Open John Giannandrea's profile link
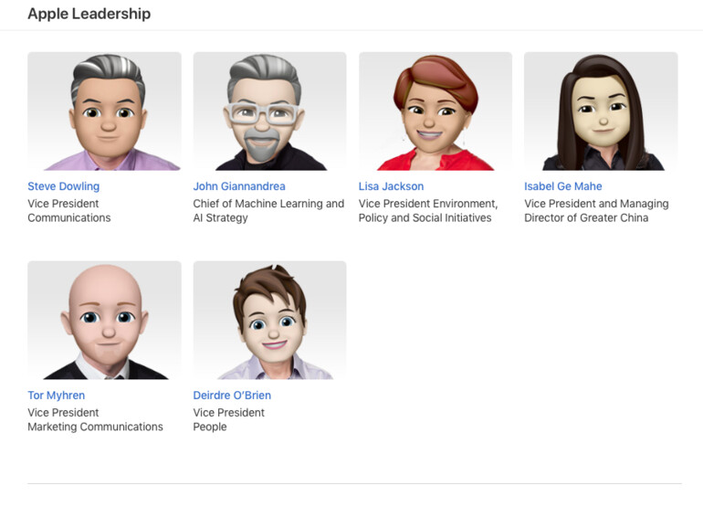Screen dimensions: 703x528 pyautogui.click(x=239, y=186)
